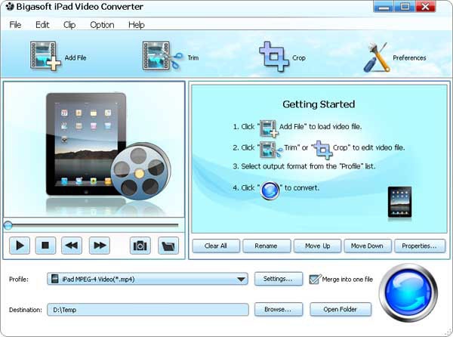Screen dimensions: 453x337
Task: Close the converter window
Action: (426, 7)
